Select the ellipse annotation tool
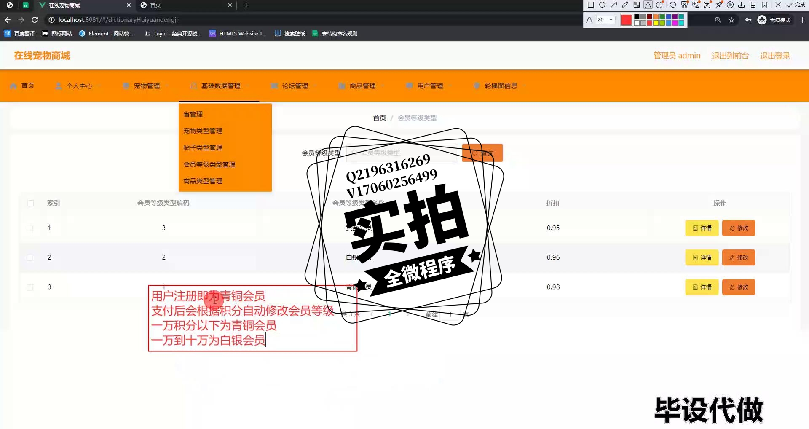Screen dimensions: 809x429 point(602,5)
